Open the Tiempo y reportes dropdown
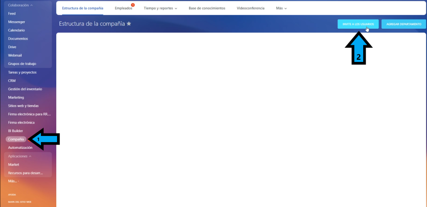Image resolution: width=427 pixels, height=207 pixels. [160, 8]
